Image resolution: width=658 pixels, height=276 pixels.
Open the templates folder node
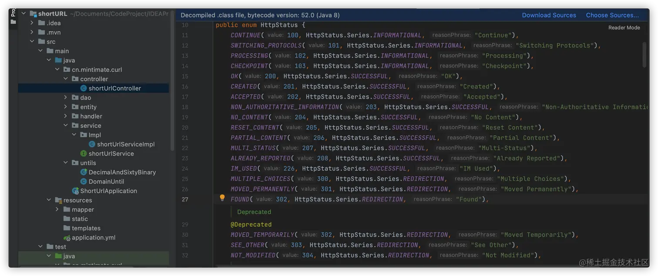(x=87, y=228)
